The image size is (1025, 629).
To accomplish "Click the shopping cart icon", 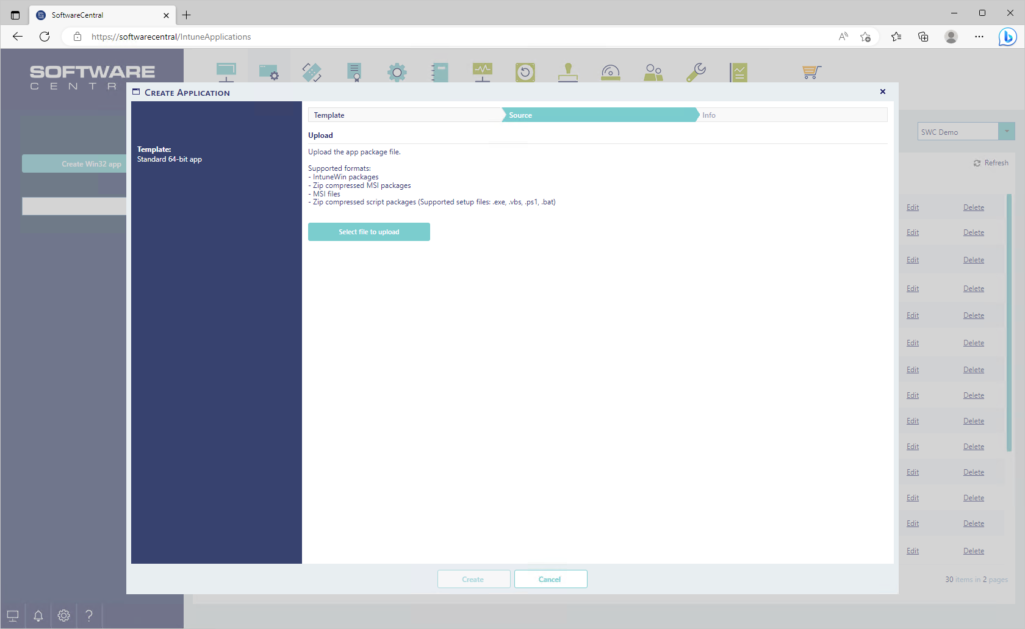I will click(x=811, y=72).
